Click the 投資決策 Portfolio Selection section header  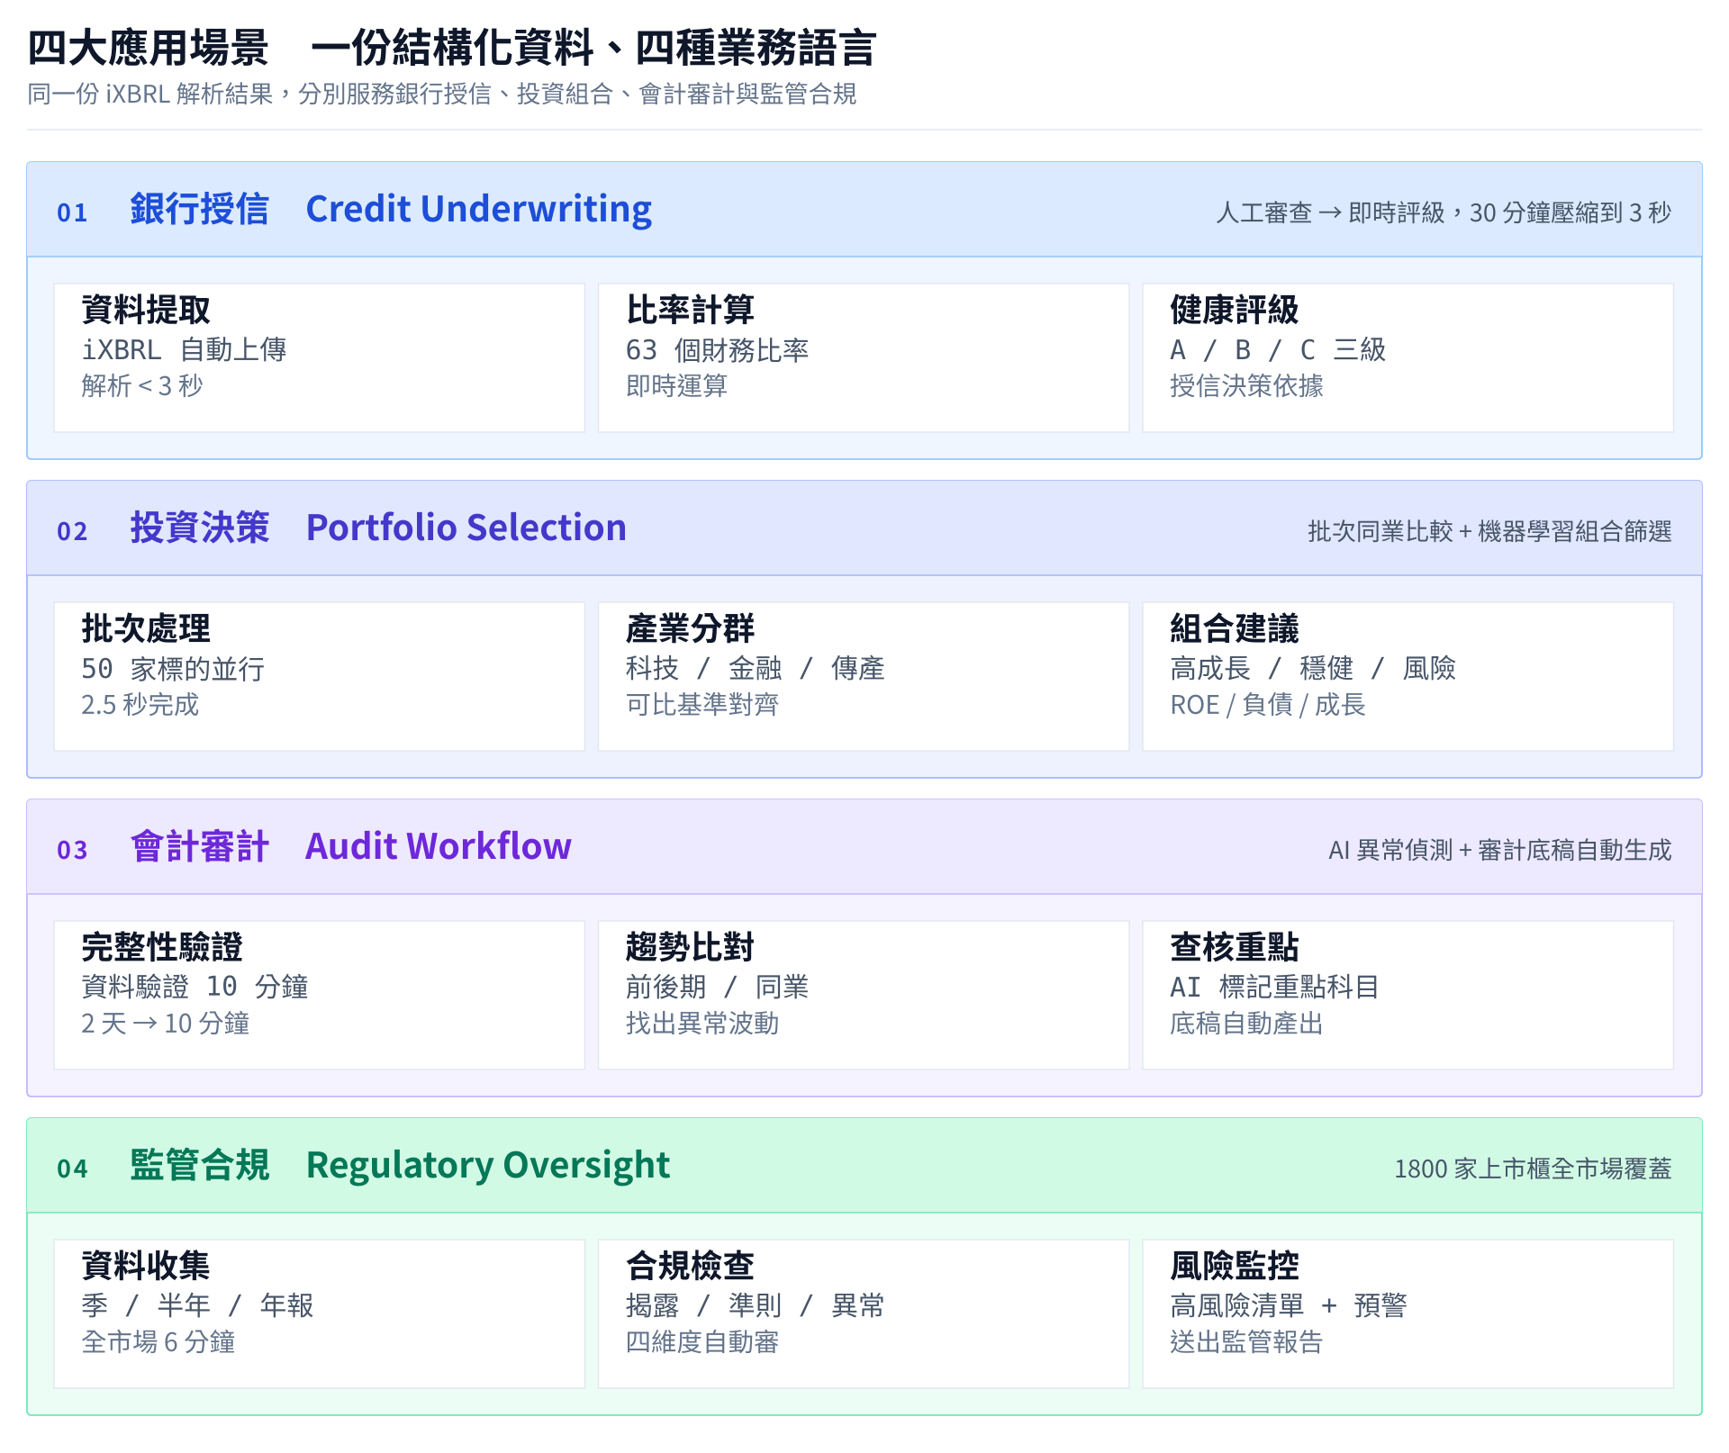tap(864, 528)
